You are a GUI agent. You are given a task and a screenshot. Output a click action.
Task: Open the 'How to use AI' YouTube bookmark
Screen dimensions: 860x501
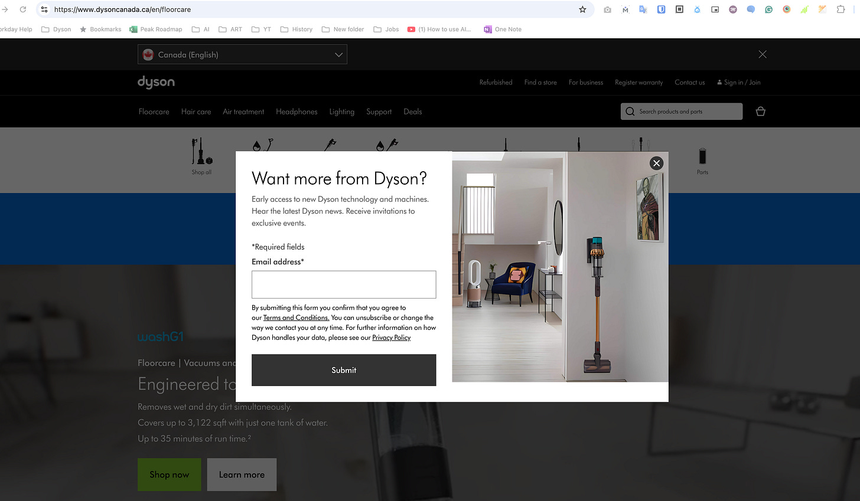click(x=439, y=29)
